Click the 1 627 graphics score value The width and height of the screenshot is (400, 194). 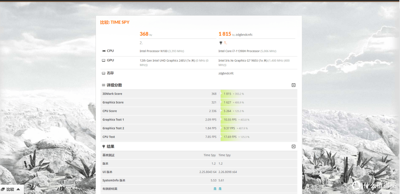pos(227,102)
